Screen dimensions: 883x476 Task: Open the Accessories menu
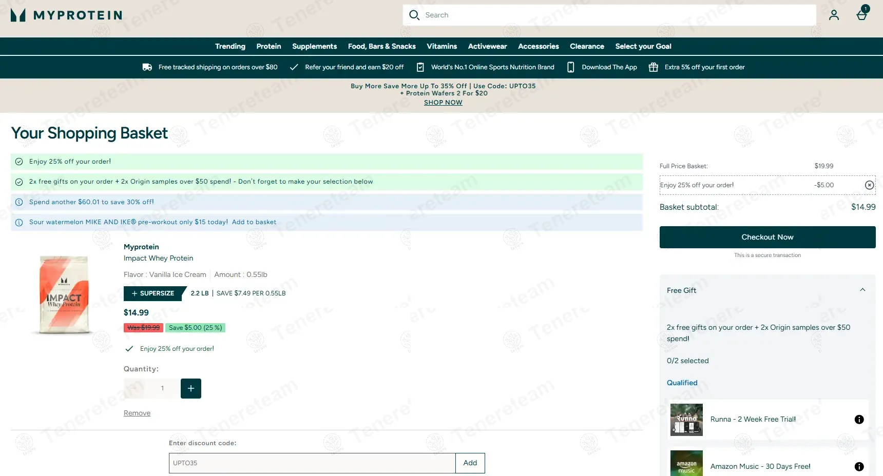pyautogui.click(x=538, y=46)
